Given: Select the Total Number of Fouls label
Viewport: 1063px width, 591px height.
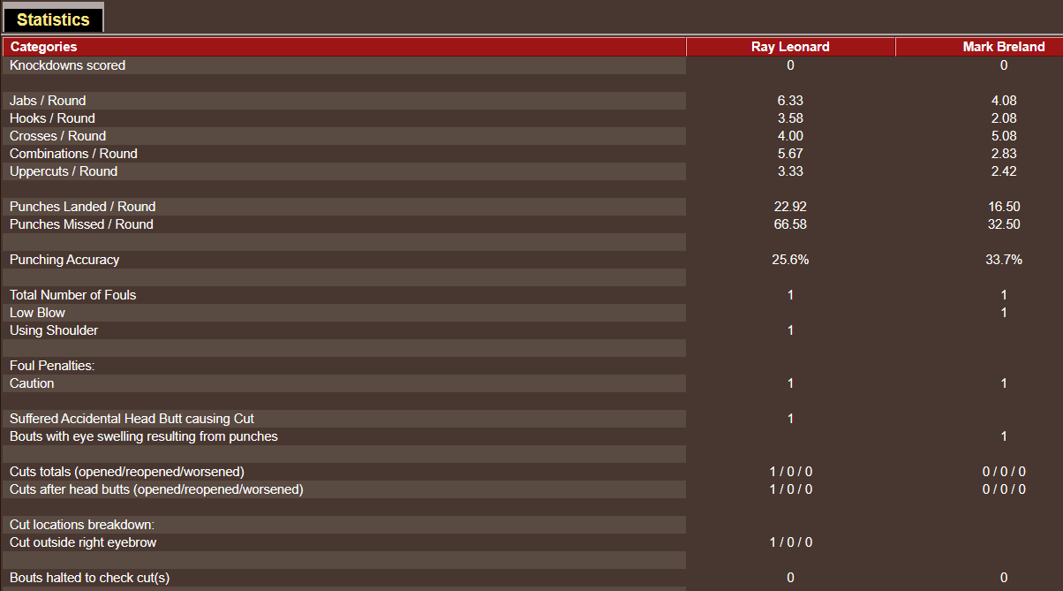Looking at the screenshot, I should point(72,295).
